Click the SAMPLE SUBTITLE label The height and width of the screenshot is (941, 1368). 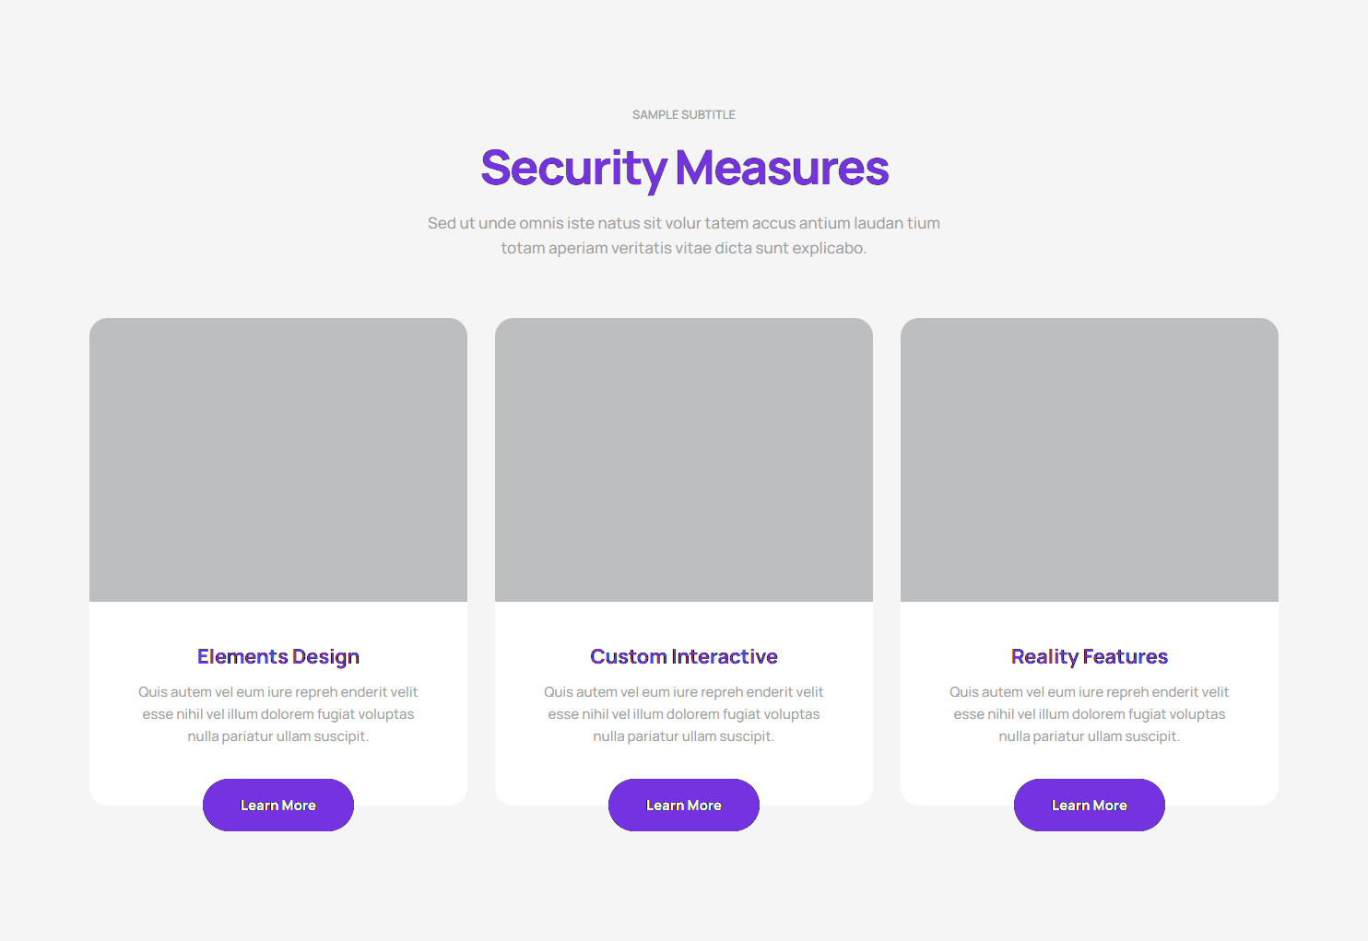click(x=684, y=115)
